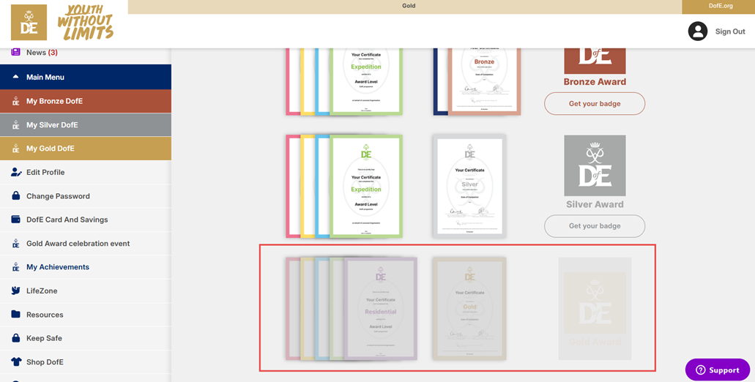Screen dimensions: 755x382
Task: Click the DofE logo in header
Action: click(29, 23)
